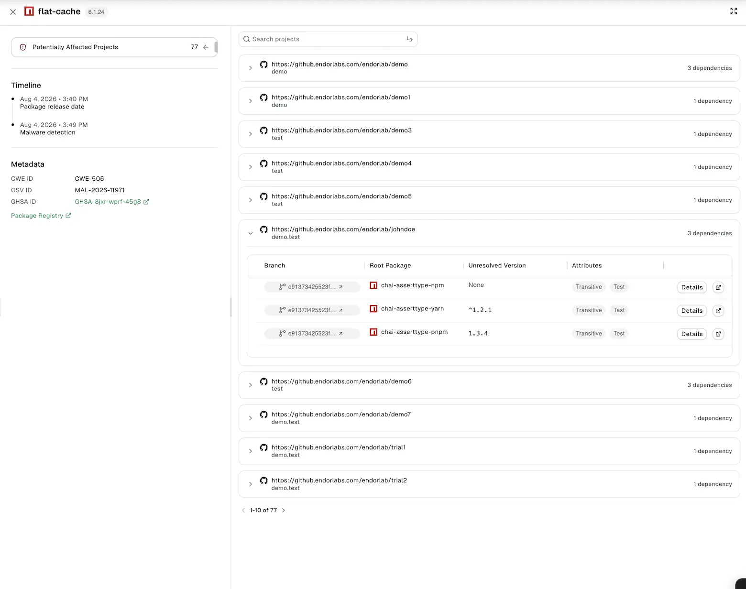746x589 pixels.
Task: Go to next page of projects
Action: pyautogui.click(x=284, y=511)
